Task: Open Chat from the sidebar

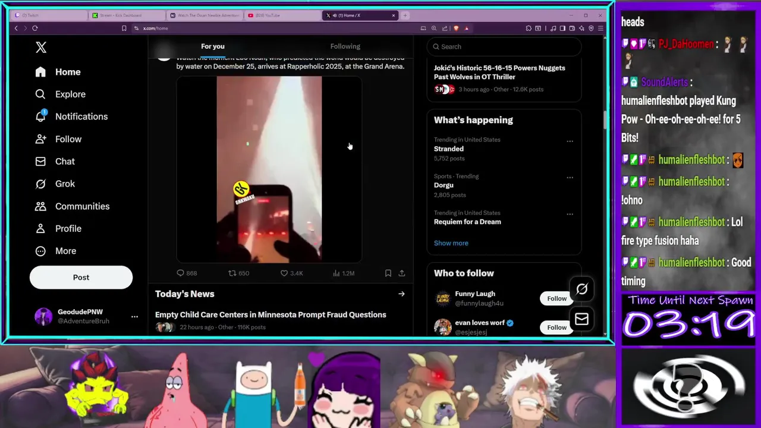Action: (x=55, y=162)
